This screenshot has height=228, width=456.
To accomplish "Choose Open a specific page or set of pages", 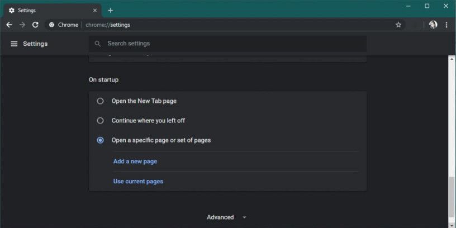I will [x=101, y=140].
